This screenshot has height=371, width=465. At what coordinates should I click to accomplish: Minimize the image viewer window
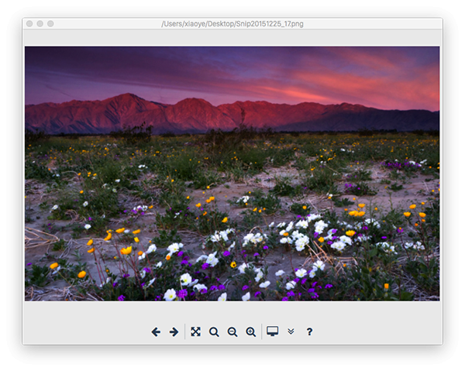[x=40, y=23]
